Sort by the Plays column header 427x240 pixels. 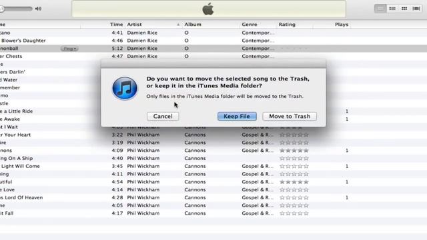pos(332,25)
